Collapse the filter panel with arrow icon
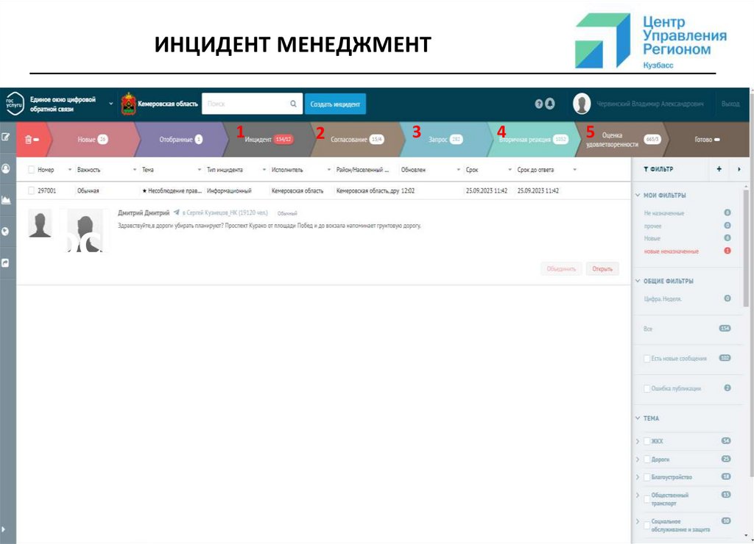This screenshot has height=544, width=754. [739, 169]
